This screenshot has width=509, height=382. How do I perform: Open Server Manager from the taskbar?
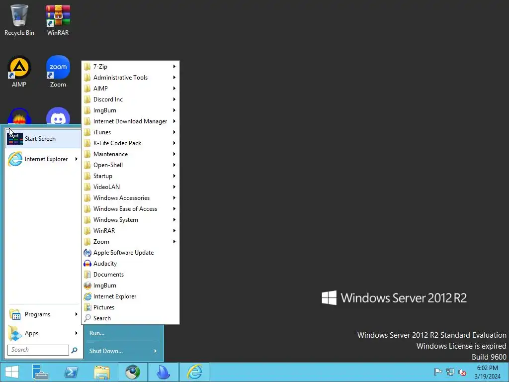pos(40,372)
